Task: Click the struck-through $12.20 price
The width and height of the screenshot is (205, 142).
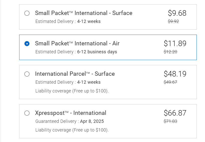Action: pos(170,52)
